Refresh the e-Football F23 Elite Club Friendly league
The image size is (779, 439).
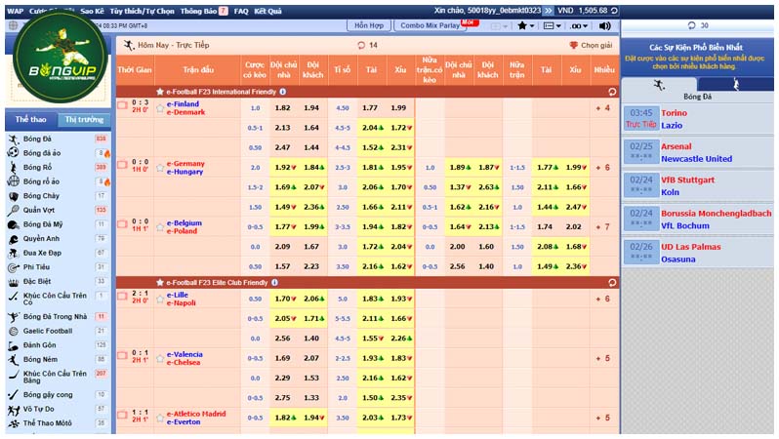pyautogui.click(x=612, y=283)
